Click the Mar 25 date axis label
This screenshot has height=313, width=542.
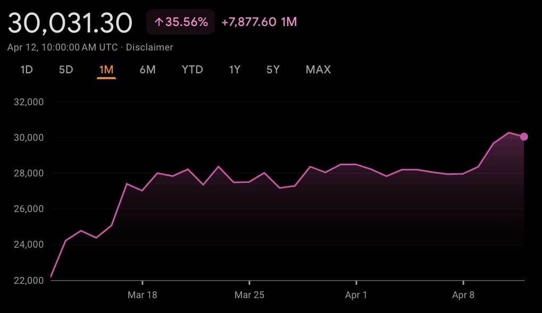249,295
